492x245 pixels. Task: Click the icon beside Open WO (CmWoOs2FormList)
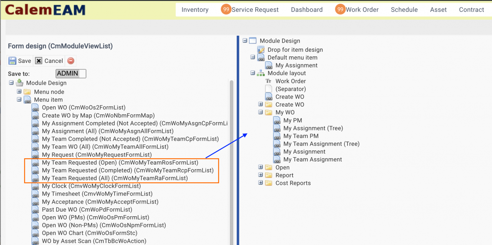pyautogui.click(x=35, y=108)
